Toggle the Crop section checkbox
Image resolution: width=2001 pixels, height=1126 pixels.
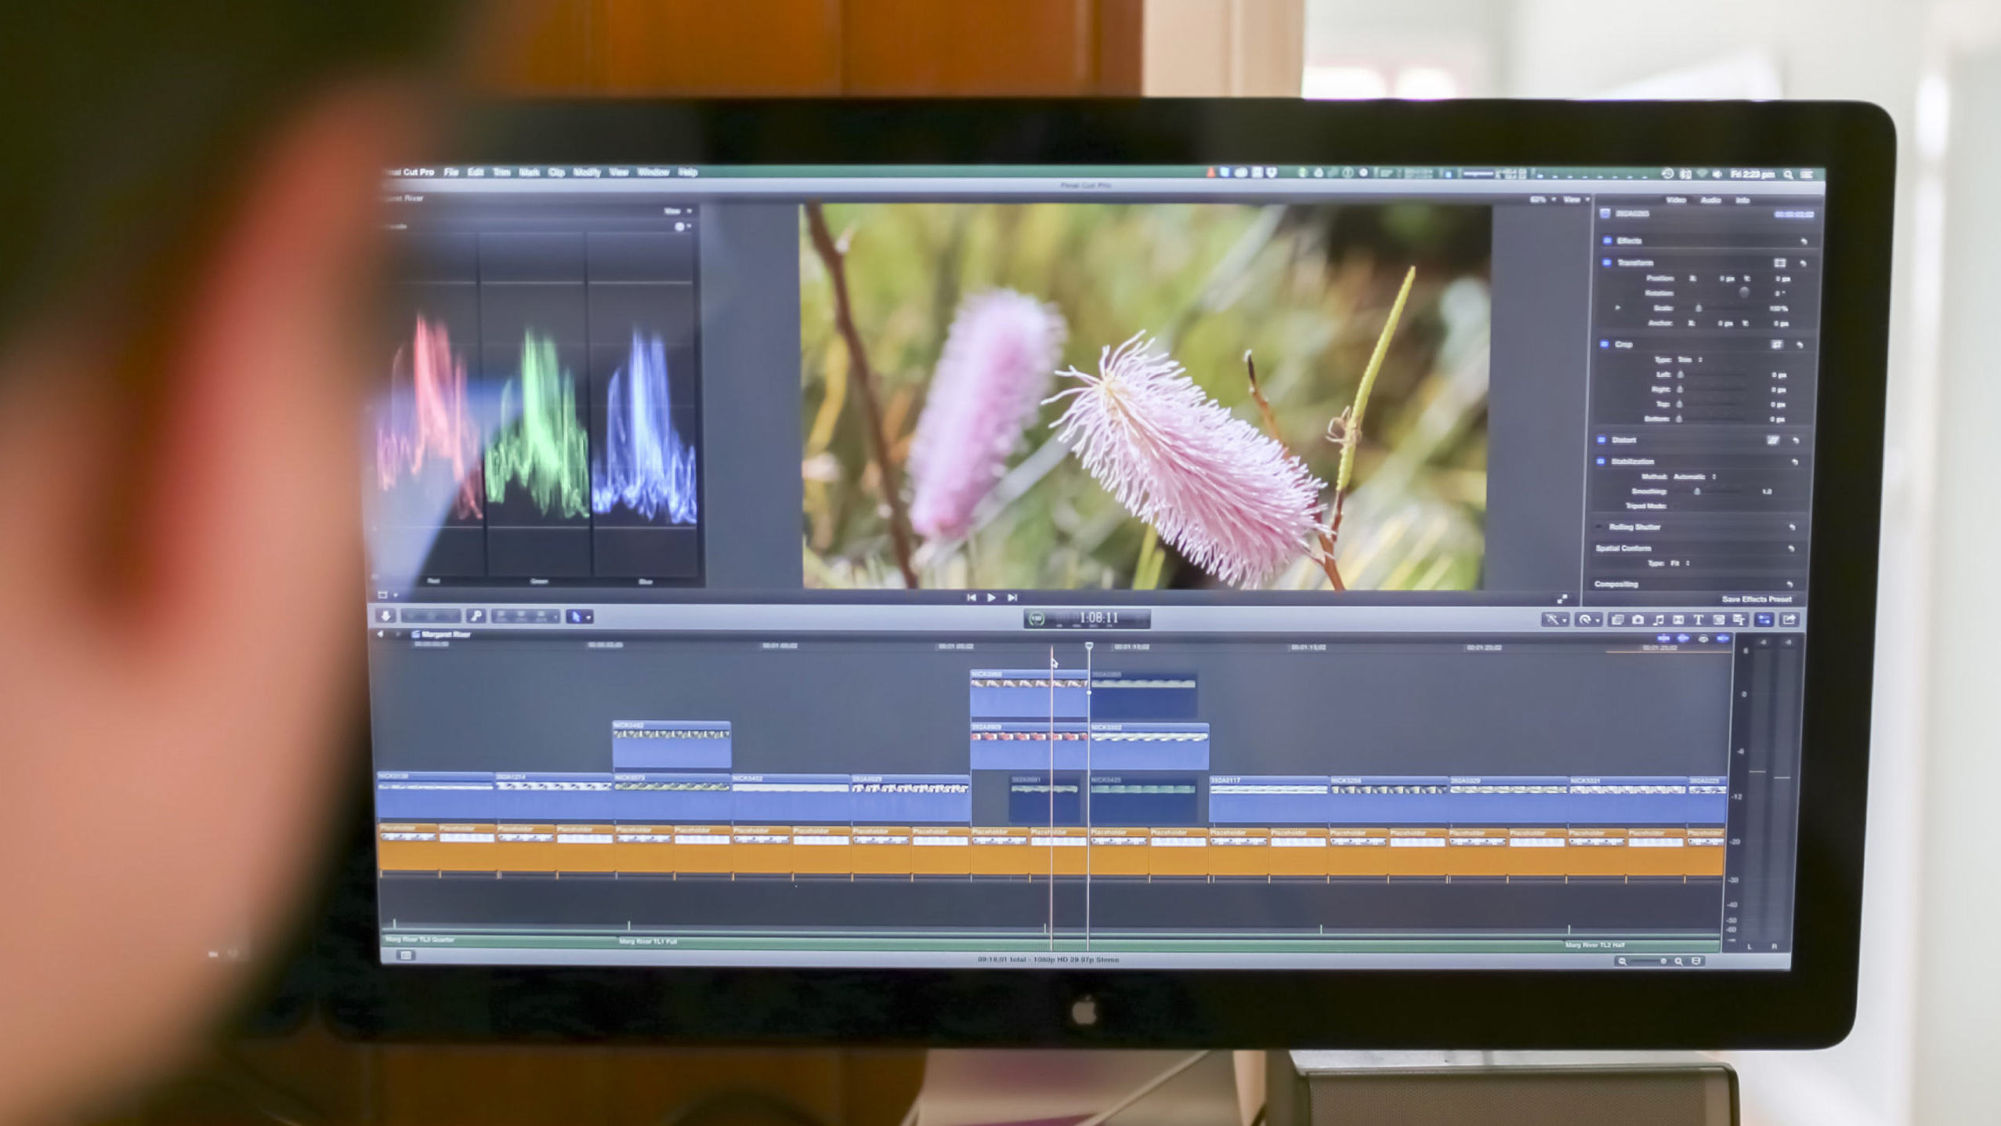(1605, 344)
